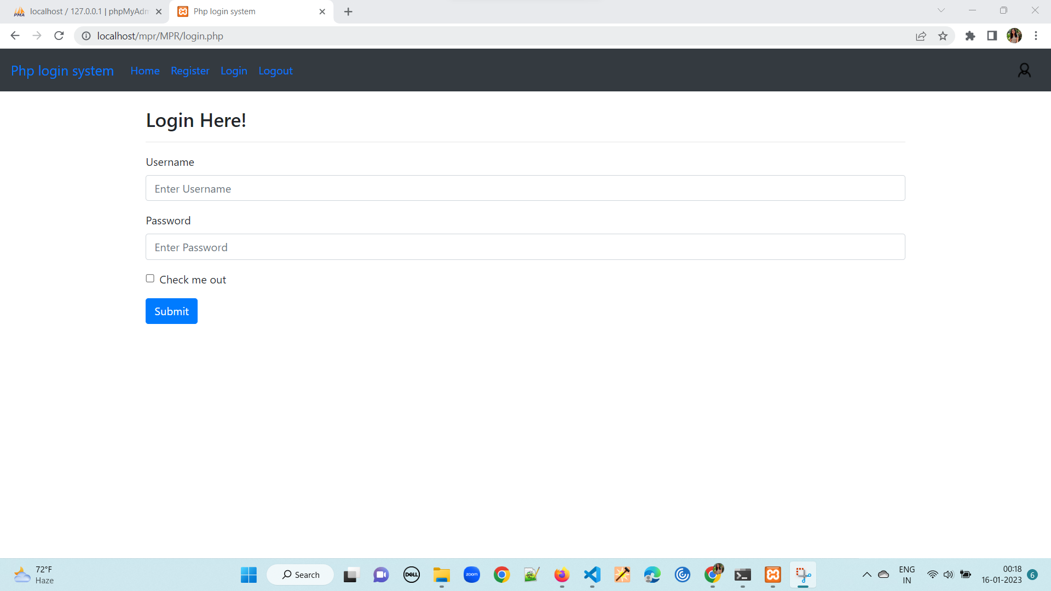
Task: Click the Dell app icon in the taskbar
Action: click(x=411, y=575)
